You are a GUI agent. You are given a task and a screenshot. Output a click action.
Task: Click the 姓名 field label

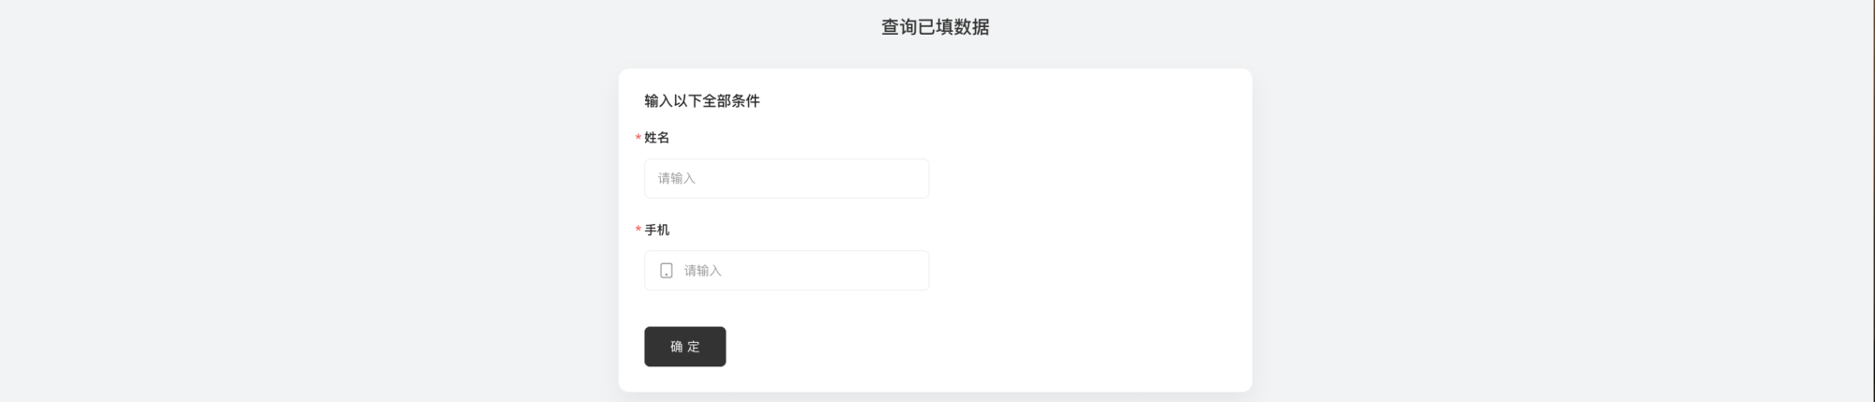pyautogui.click(x=657, y=138)
